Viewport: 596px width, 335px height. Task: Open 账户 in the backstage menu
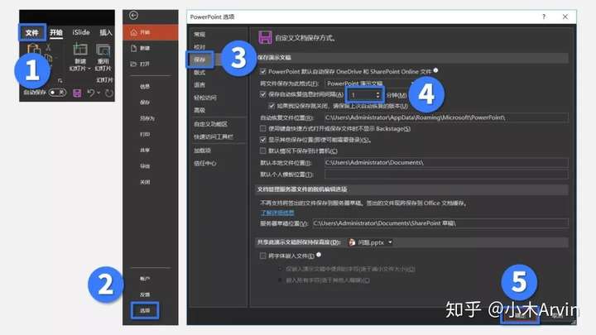145,279
